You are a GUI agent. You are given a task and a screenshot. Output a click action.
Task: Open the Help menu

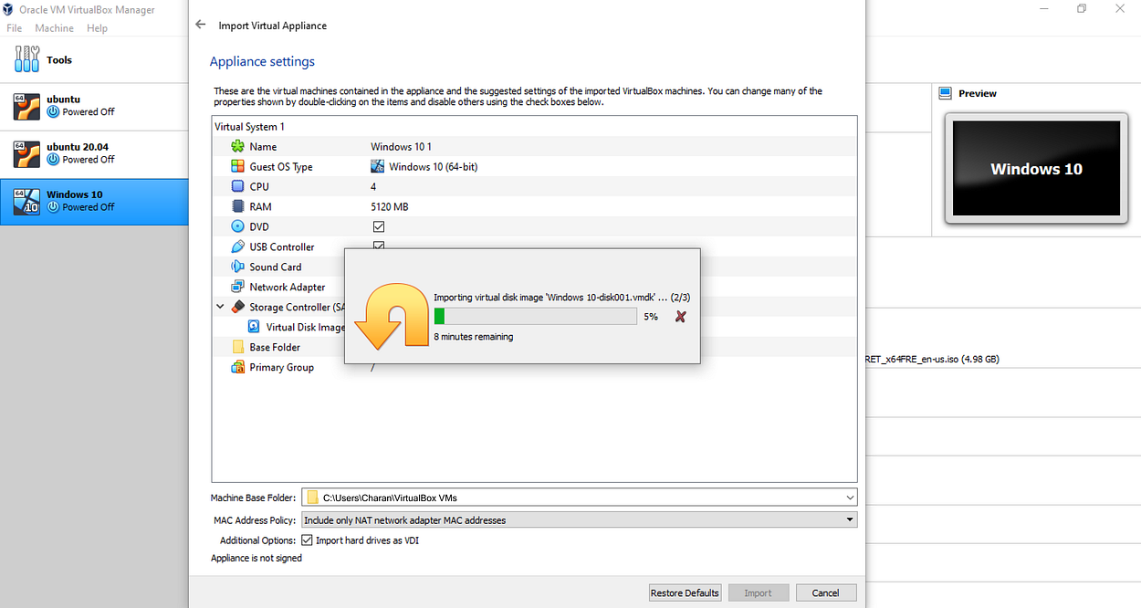[x=97, y=28]
